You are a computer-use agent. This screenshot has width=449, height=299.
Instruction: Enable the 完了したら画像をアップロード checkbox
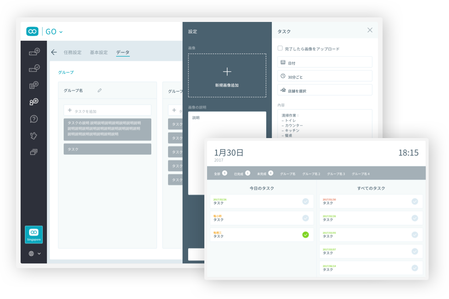pyautogui.click(x=280, y=48)
